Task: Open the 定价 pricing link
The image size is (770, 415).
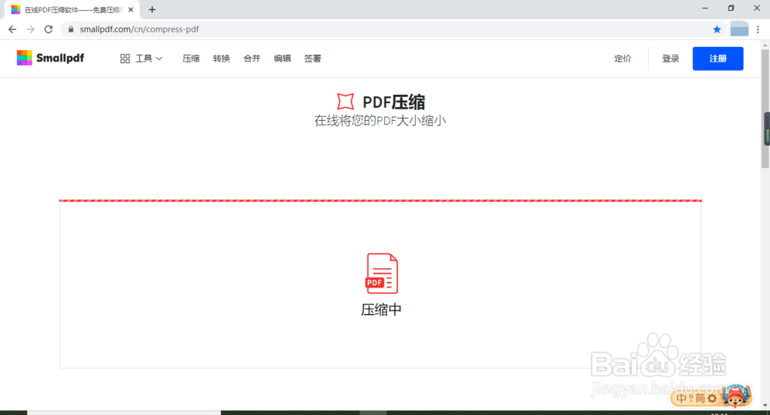Action: pos(623,59)
